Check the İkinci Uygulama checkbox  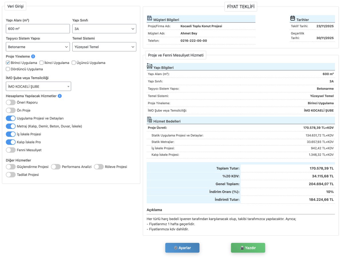pos(41,63)
